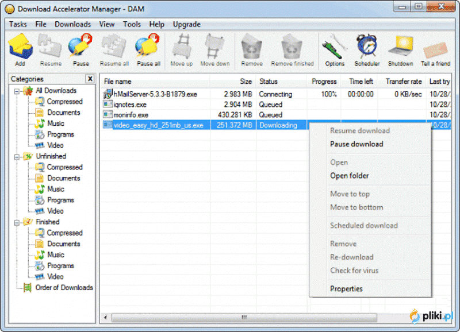The image size is (460, 332).
Task: Select Video under All Downloads
Action: click(49, 145)
